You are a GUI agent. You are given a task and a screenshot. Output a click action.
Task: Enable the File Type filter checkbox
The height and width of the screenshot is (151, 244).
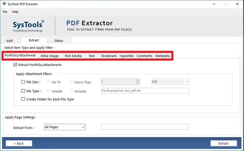(x=23, y=91)
